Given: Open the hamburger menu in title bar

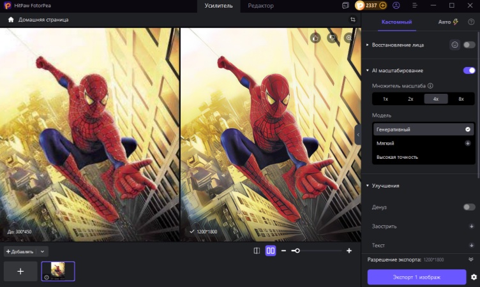Looking at the screenshot, I should [x=415, y=6].
